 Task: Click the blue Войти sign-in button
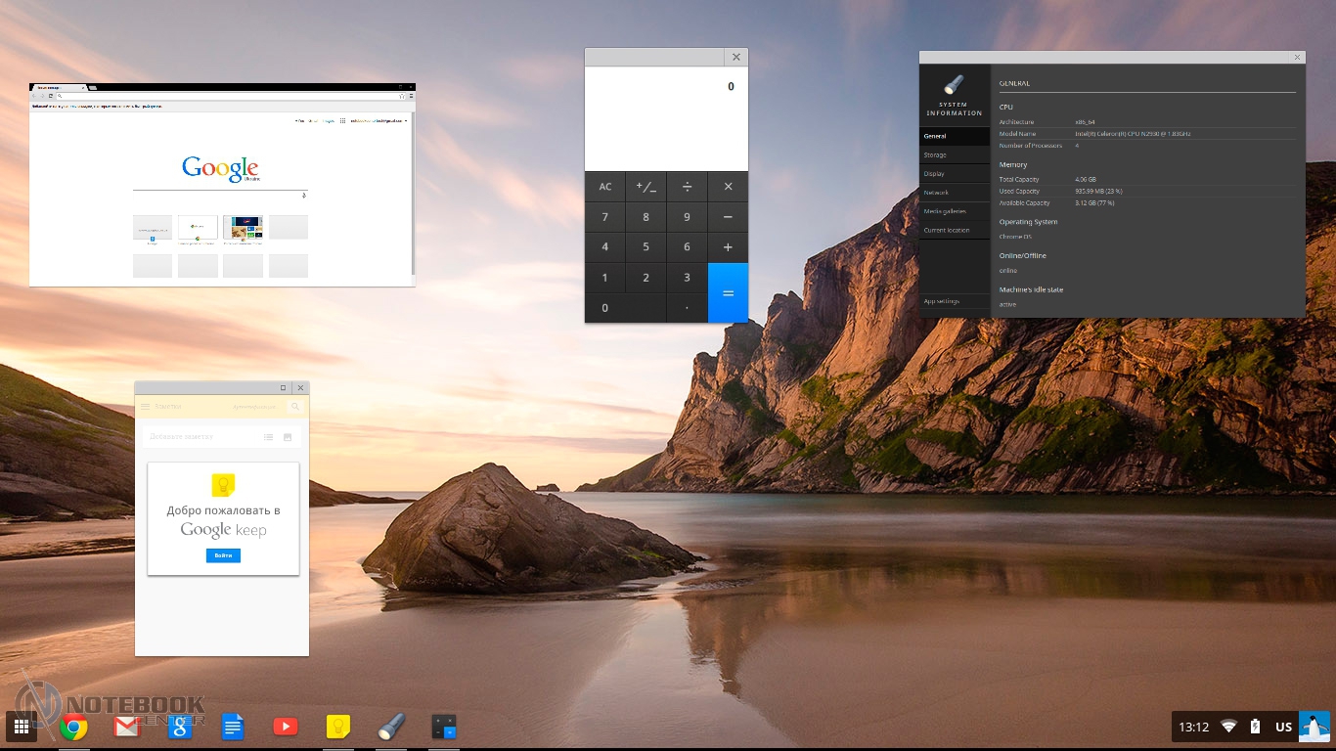[x=223, y=555]
